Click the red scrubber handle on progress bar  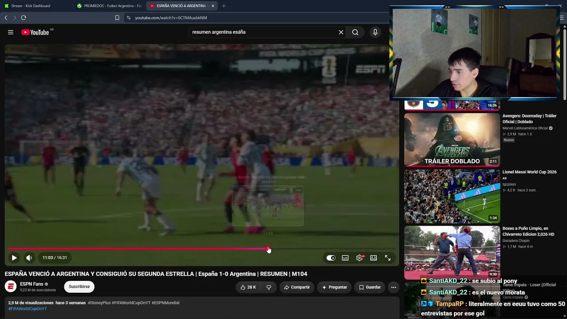click(268, 249)
